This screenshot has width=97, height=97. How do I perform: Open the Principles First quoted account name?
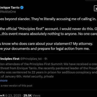pyautogui.click(x=10, y=59)
